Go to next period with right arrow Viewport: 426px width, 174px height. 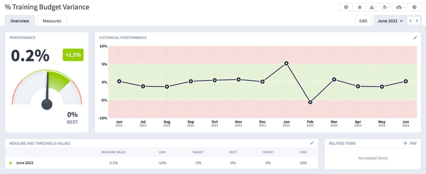pos(417,21)
